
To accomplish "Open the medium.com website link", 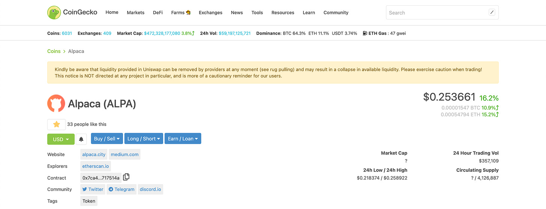I will (125, 154).
